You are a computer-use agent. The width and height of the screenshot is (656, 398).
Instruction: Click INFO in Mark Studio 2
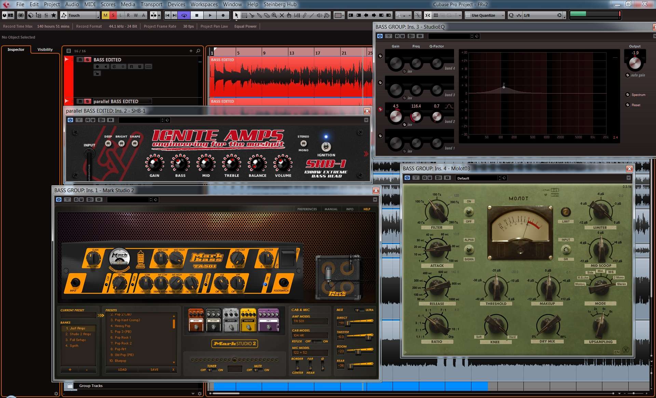tap(350, 209)
